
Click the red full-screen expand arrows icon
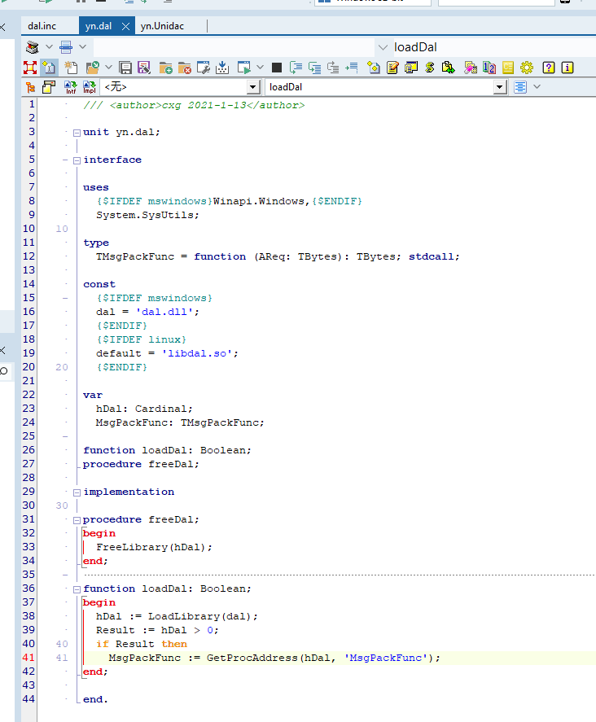point(30,68)
